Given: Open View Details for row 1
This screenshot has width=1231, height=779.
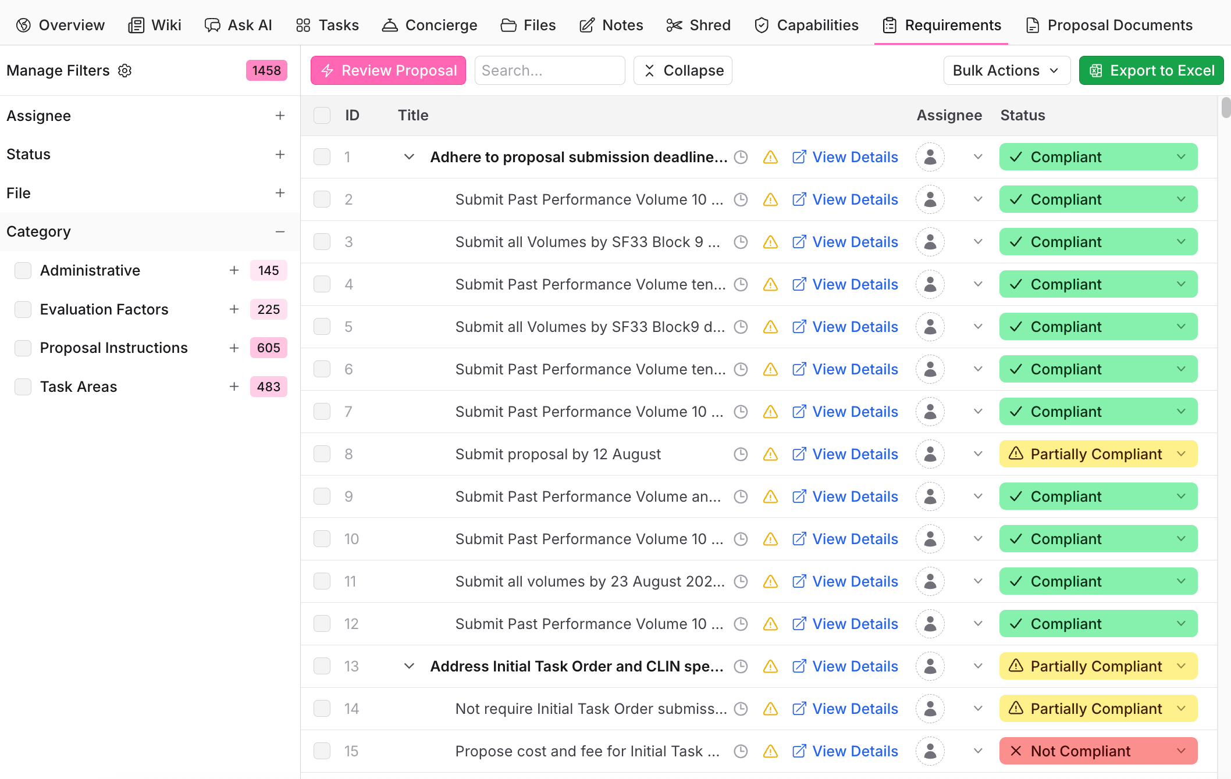Looking at the screenshot, I should [x=845, y=157].
